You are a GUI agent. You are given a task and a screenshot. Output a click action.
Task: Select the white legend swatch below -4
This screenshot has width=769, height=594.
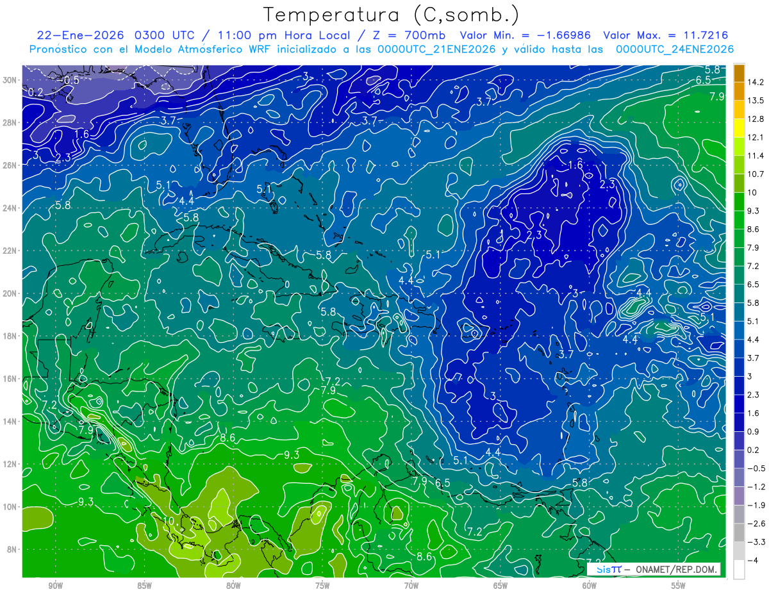tap(739, 569)
